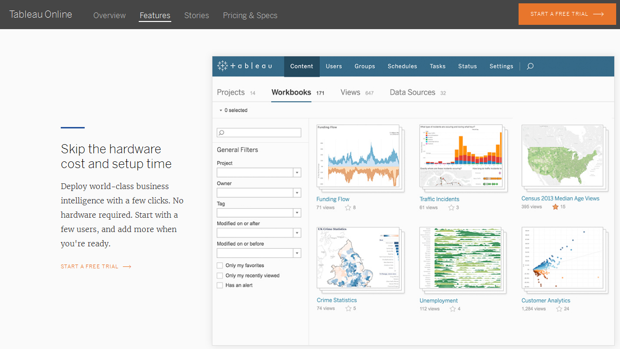Click the filter search input field

point(259,133)
